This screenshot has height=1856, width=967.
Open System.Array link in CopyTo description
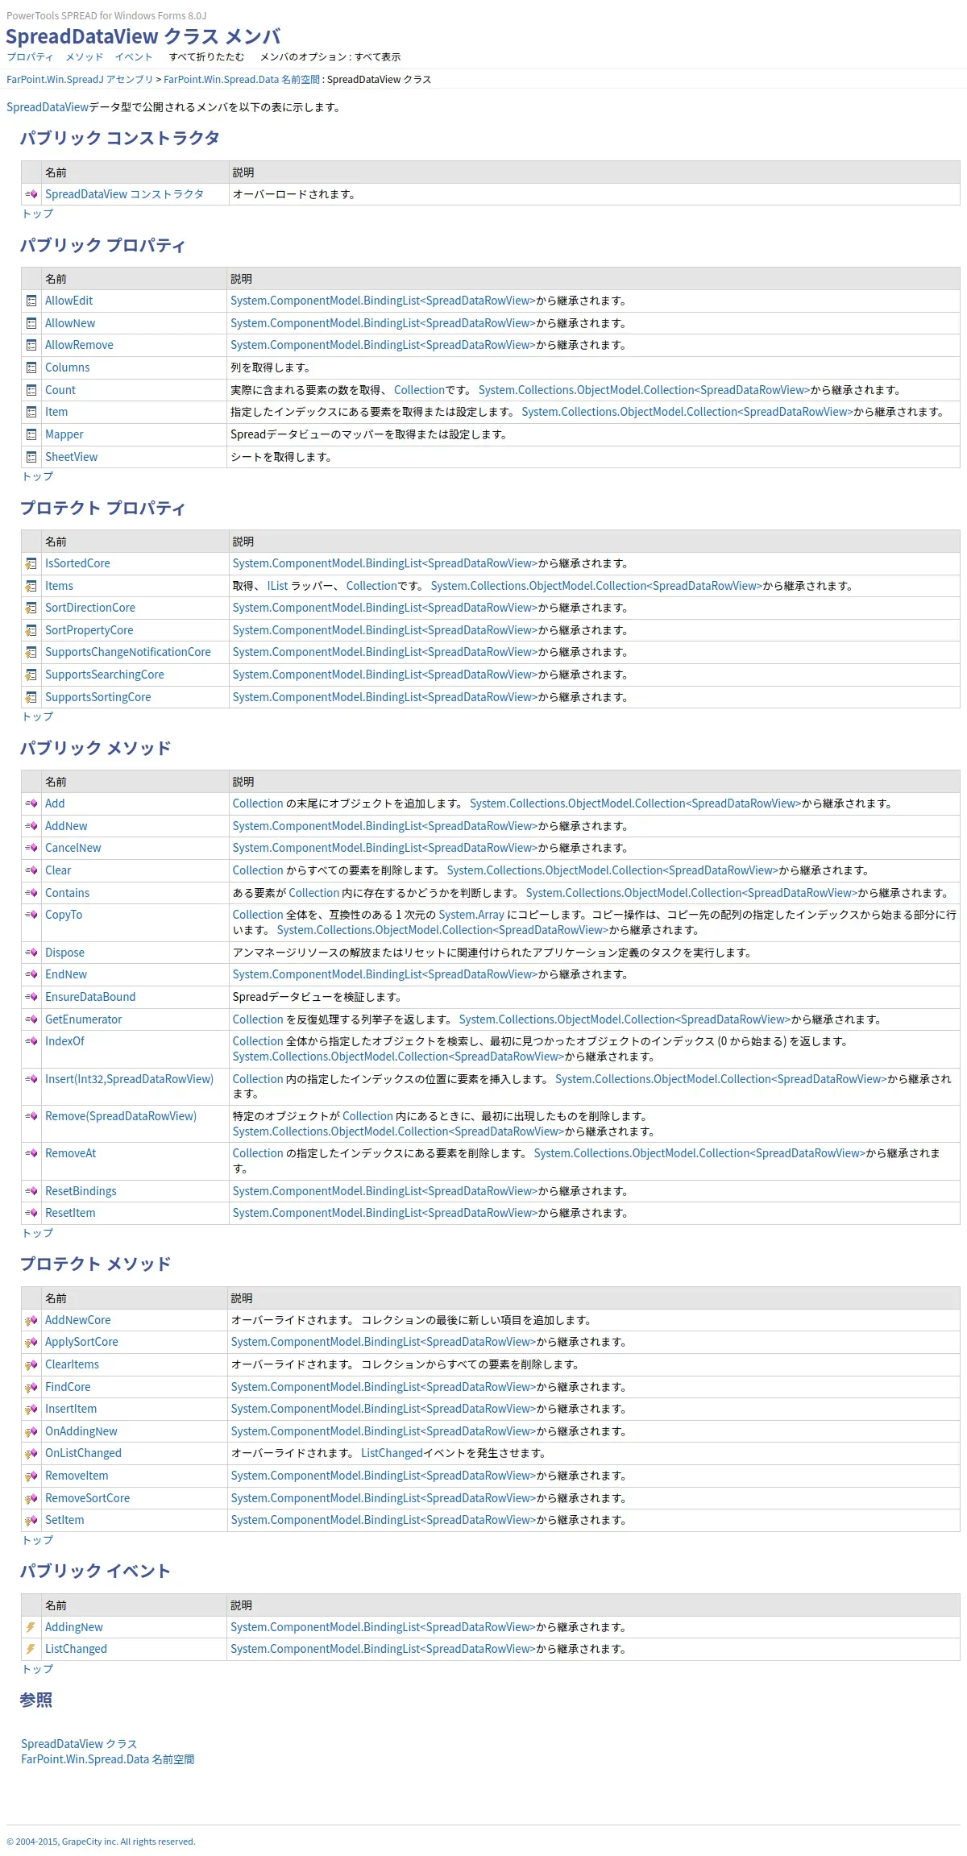coord(471,915)
